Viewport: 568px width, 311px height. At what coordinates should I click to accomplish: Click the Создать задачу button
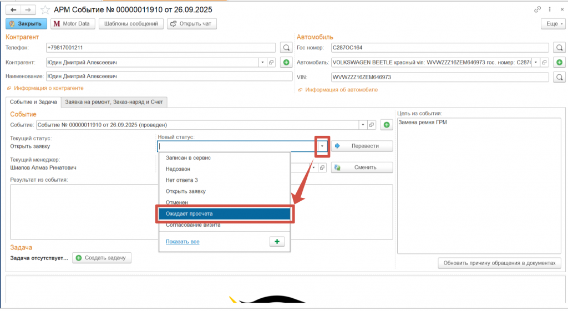click(102, 258)
